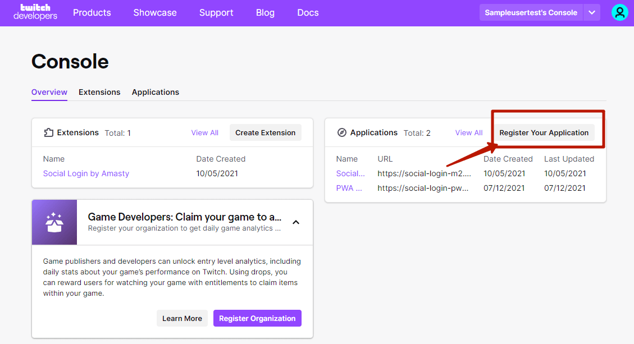634x344 pixels.
Task: Click Sampleusertest's Console button
Action: [531, 12]
